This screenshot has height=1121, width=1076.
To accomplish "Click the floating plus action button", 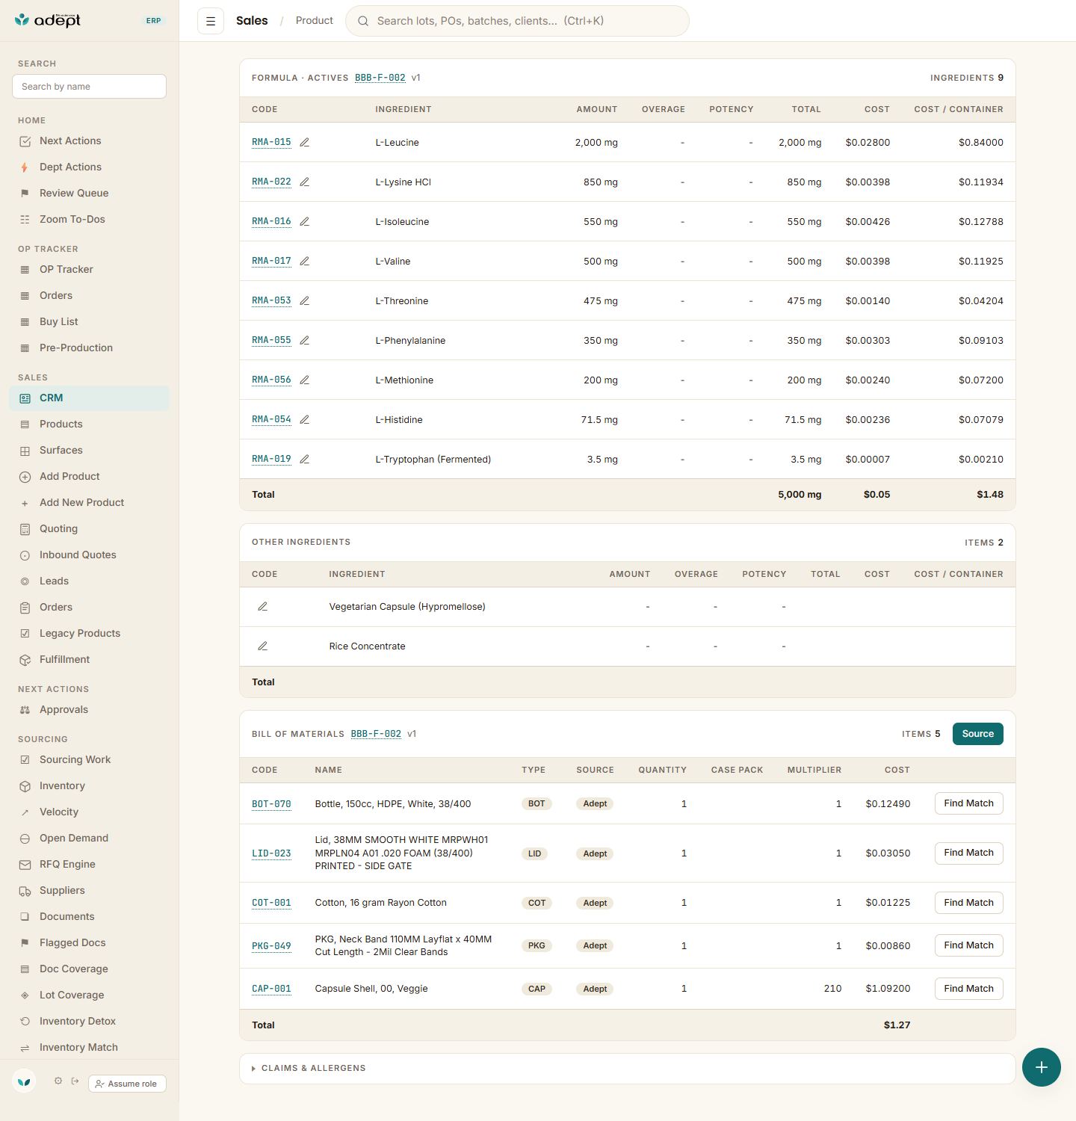I will click(x=1042, y=1067).
